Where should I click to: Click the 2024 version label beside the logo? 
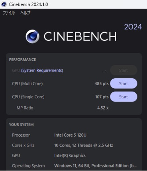(x=133, y=27)
